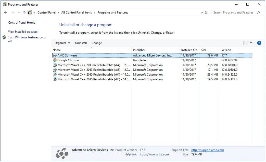Click icon of Visual C++ 2013 (x64)
This screenshot has width=266, height=162.
point(55,65)
